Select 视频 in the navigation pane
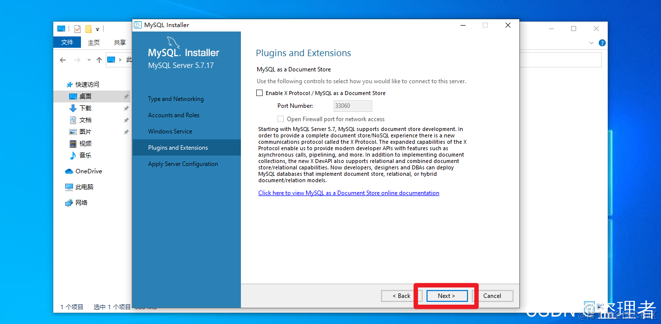 pyautogui.click(x=85, y=144)
